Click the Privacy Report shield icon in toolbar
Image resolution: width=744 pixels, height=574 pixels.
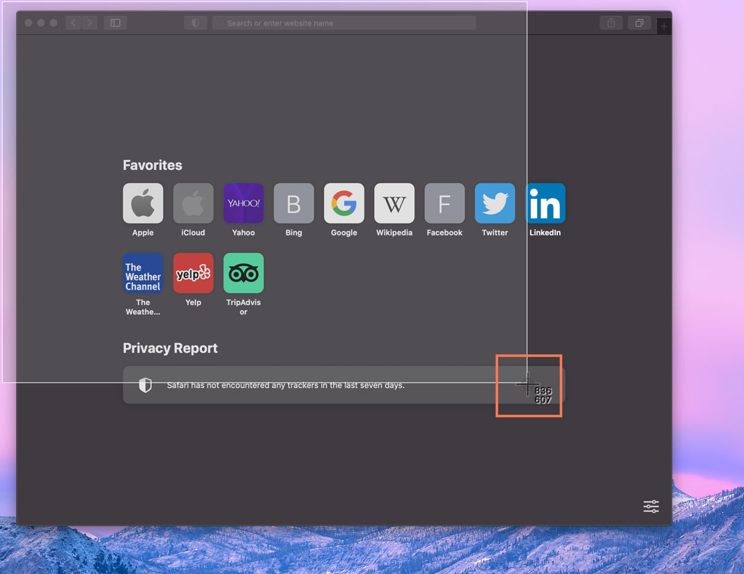tap(195, 22)
